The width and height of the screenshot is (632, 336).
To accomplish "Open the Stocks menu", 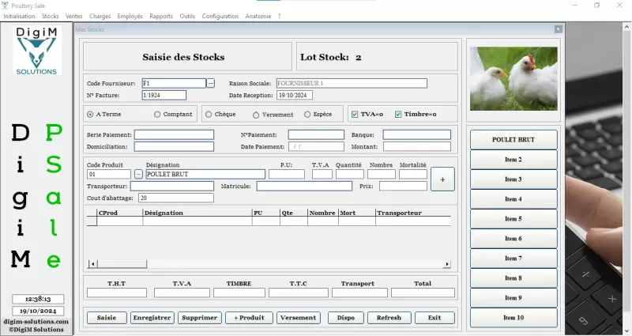I will click(50, 16).
